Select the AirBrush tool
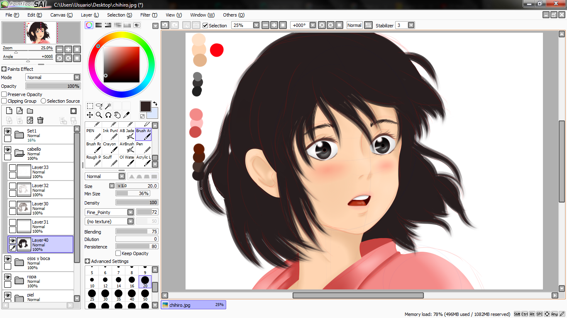Viewport: 567px width, 318px height. 127,147
